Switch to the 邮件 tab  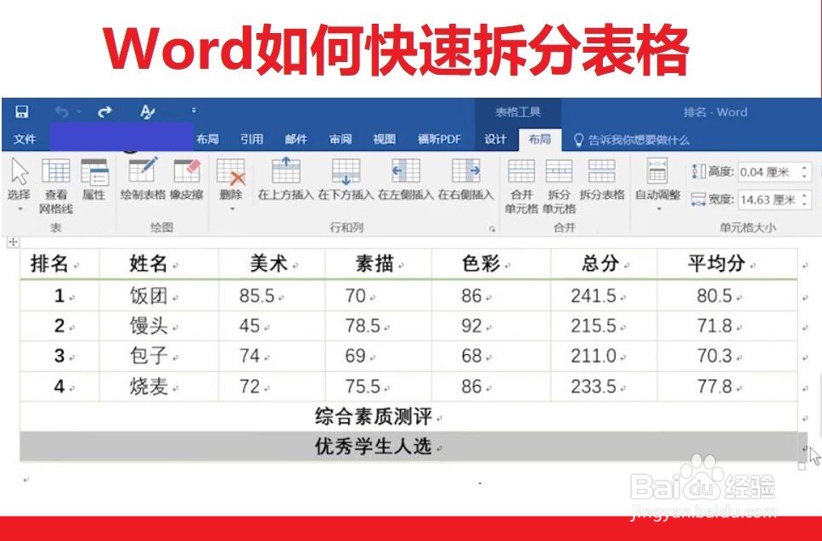296,139
